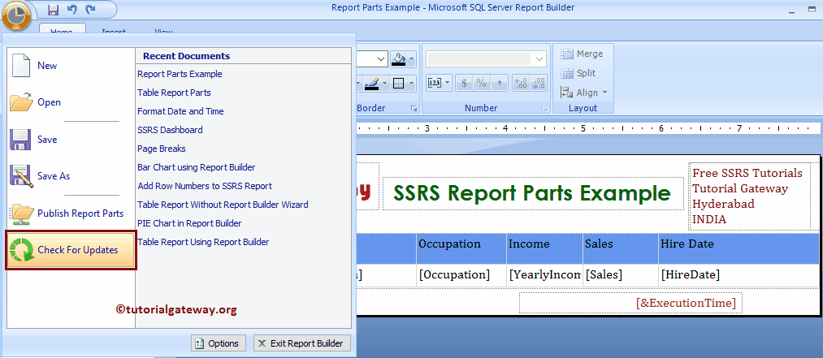Click the Redo arrow in quick access toolbar
This screenshot has width=823, height=358.
(x=89, y=10)
